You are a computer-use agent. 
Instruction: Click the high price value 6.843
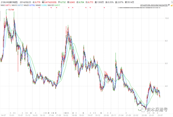(x=72, y=2)
